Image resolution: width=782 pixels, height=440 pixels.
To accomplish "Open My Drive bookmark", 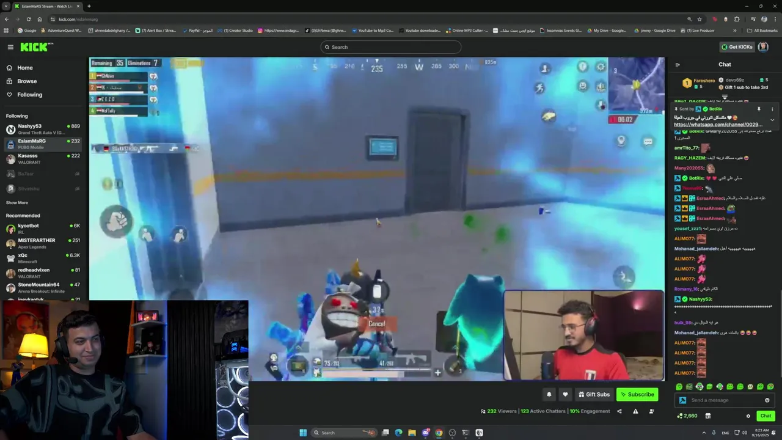I will pyautogui.click(x=607, y=31).
